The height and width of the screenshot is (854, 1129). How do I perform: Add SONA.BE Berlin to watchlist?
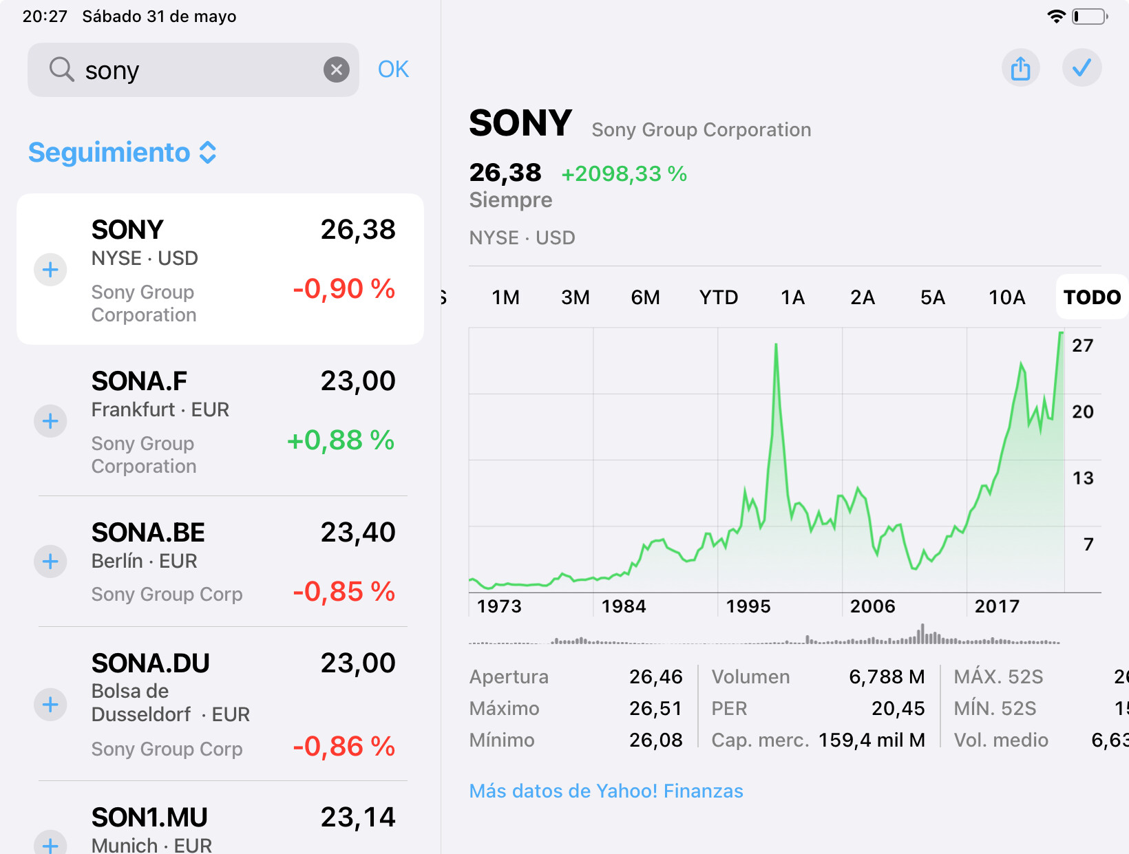pyautogui.click(x=50, y=562)
